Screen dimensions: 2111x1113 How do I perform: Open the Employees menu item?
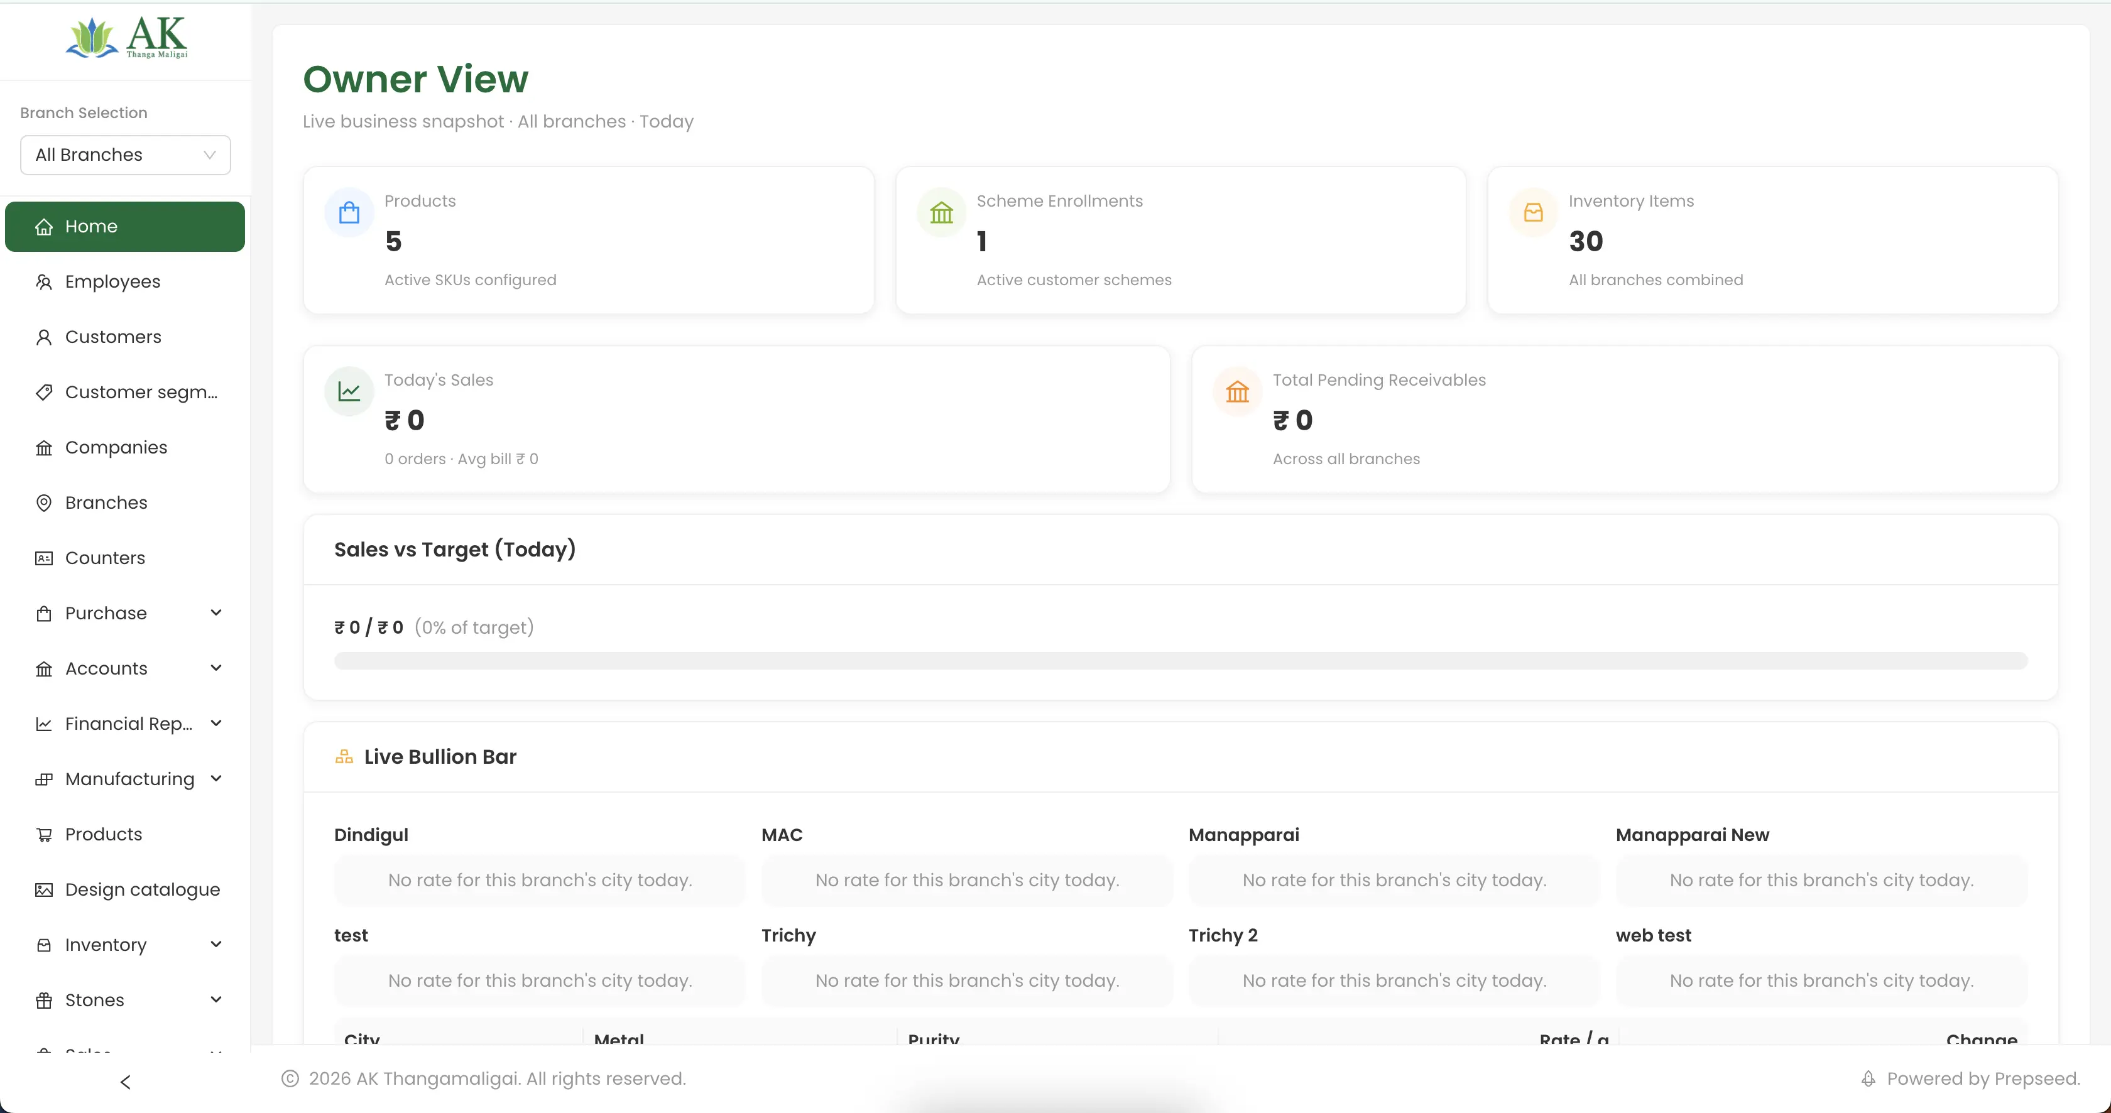124,282
